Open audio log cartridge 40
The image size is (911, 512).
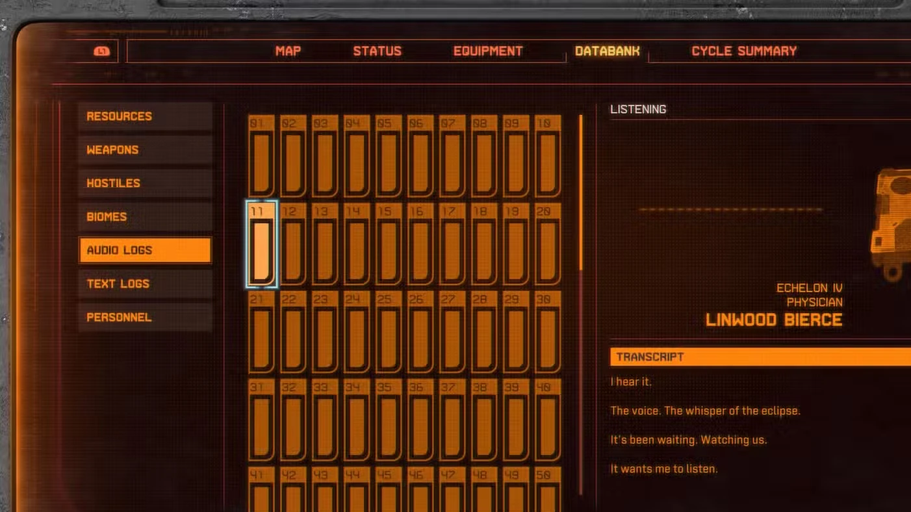pyautogui.click(x=548, y=420)
